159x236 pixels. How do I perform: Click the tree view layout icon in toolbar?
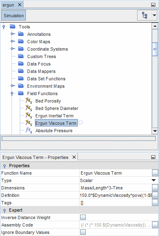tap(145, 15)
